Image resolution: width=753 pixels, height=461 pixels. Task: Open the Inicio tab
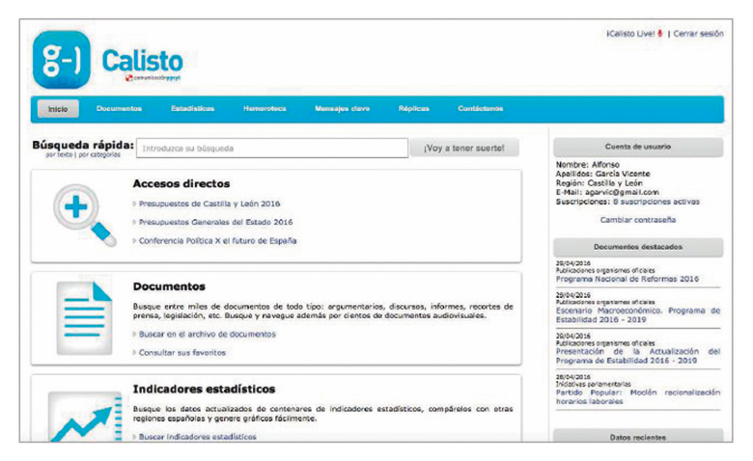click(x=58, y=109)
